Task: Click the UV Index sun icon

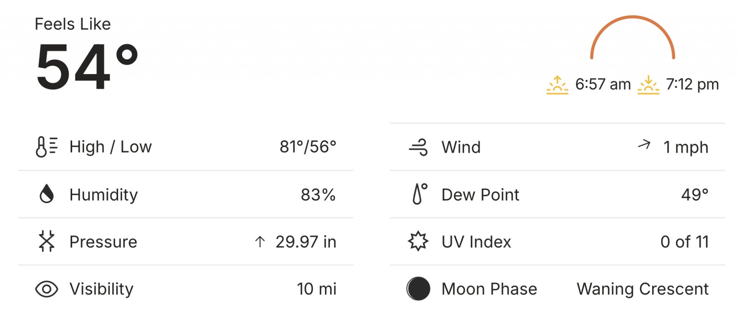Action: pos(418,241)
